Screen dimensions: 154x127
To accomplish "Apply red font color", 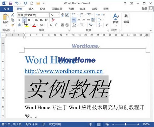I will click(34, 25).
